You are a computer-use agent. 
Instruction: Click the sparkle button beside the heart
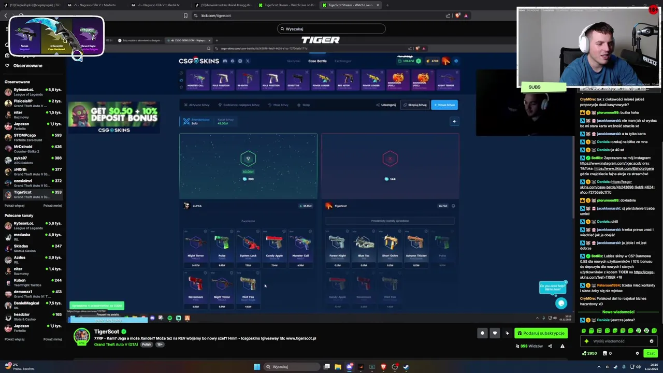[507, 333]
